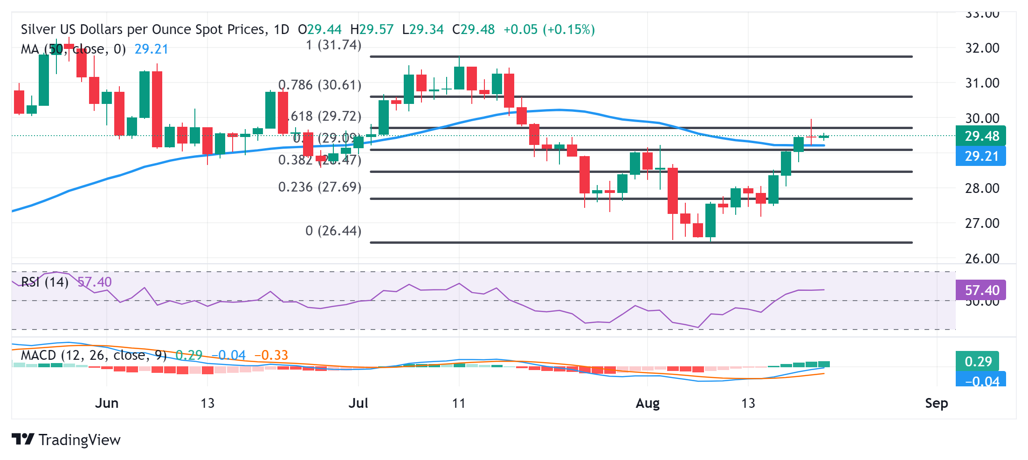The image size is (1028, 460).
Task: Click the Aug label on time axis
Action: click(x=648, y=403)
